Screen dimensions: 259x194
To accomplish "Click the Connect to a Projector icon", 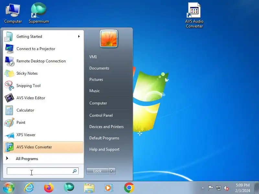I will click(9, 49).
